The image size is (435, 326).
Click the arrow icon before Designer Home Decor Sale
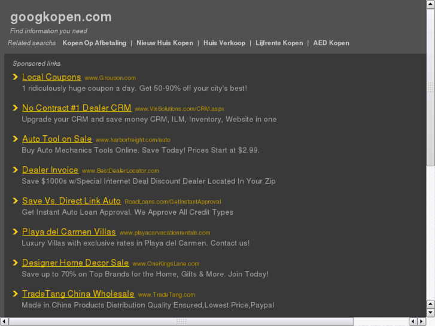coord(16,263)
